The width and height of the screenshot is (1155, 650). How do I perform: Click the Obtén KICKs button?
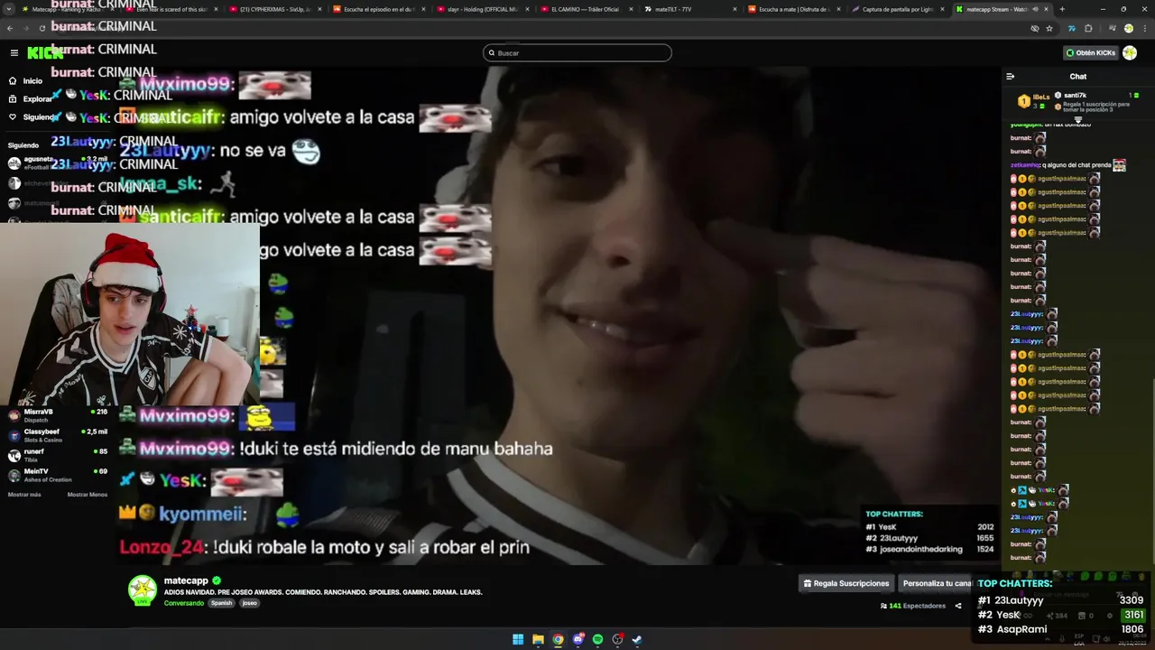[1090, 52]
